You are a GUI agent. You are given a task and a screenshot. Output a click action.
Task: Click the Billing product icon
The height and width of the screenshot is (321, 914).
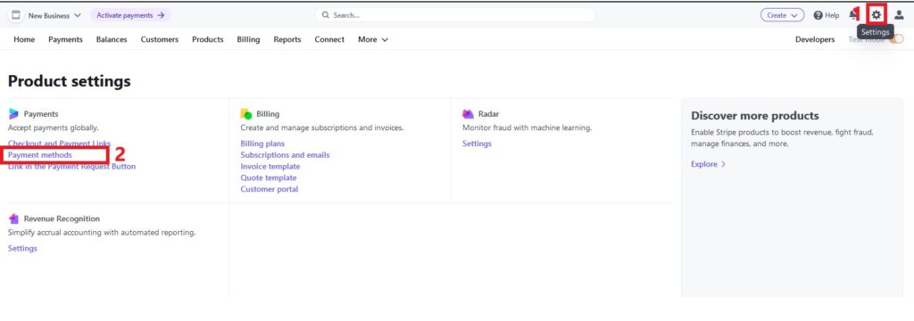246,114
